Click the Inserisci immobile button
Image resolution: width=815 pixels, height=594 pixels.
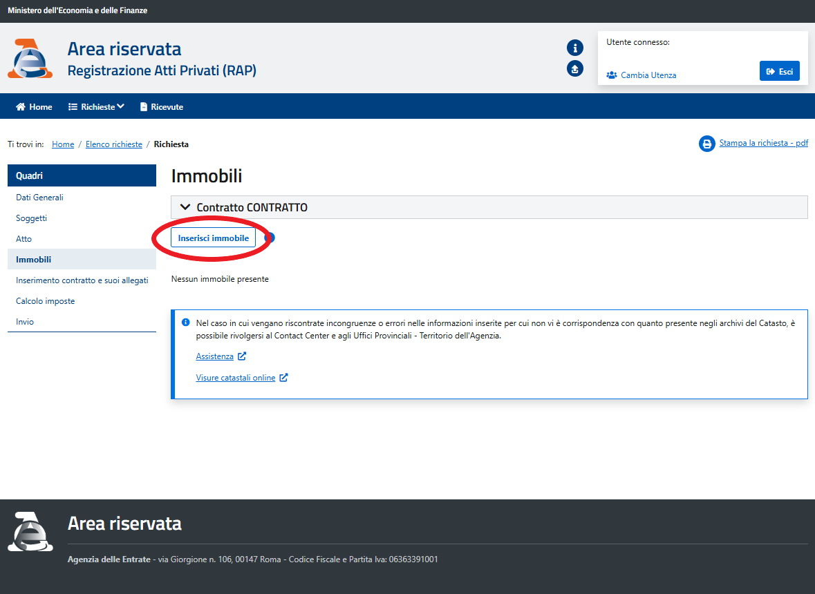[213, 238]
